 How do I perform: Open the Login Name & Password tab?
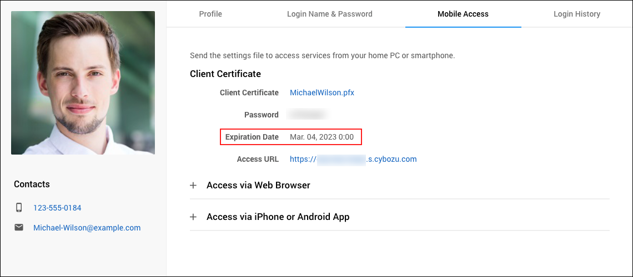click(329, 14)
